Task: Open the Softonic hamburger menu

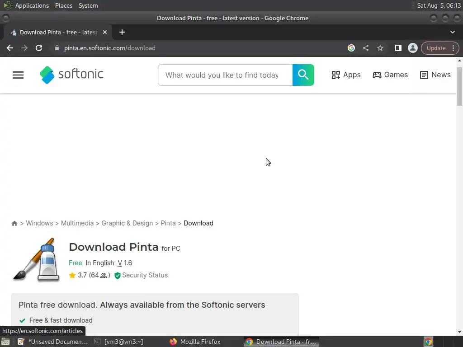Action: [x=18, y=75]
